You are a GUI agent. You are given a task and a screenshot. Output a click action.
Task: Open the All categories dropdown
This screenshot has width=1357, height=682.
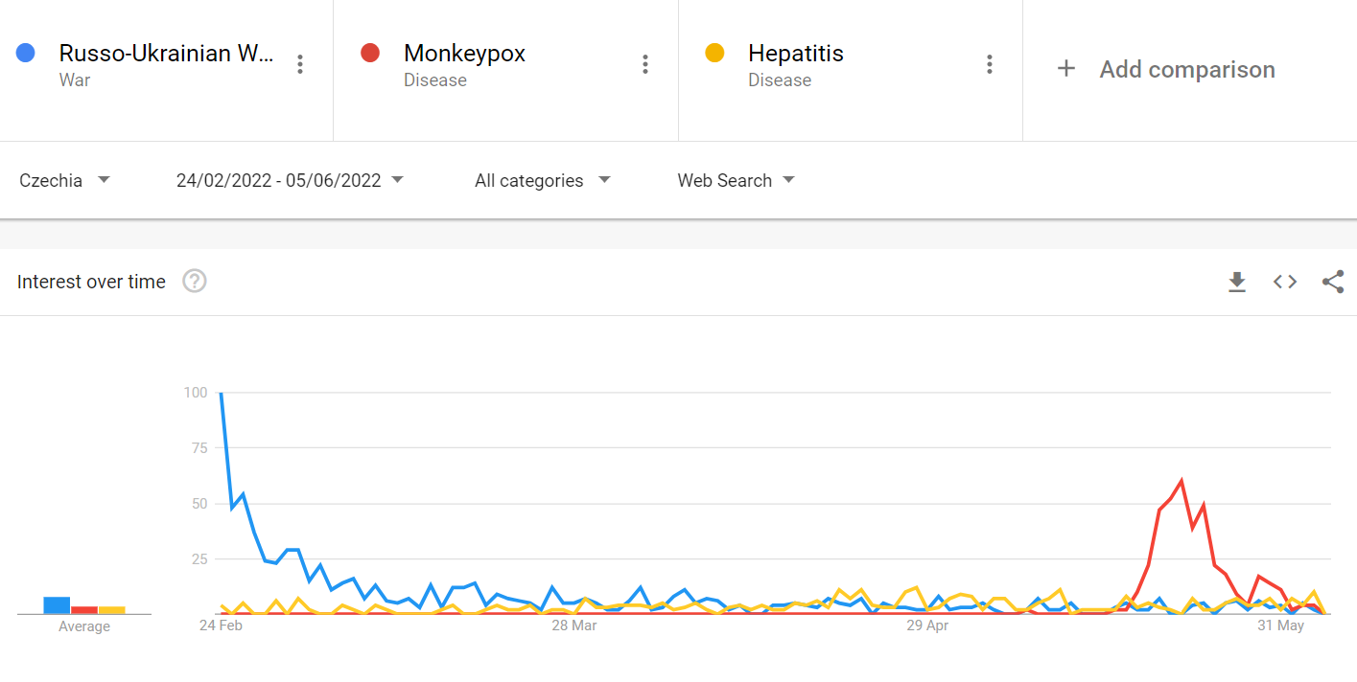click(x=543, y=180)
